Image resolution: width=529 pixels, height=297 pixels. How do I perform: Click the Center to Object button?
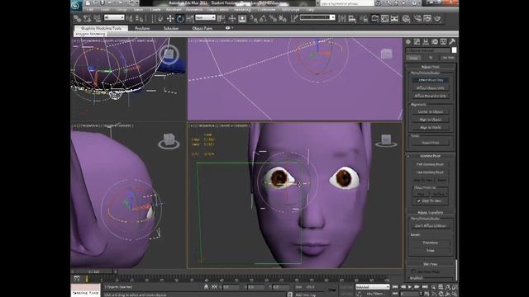(x=431, y=111)
